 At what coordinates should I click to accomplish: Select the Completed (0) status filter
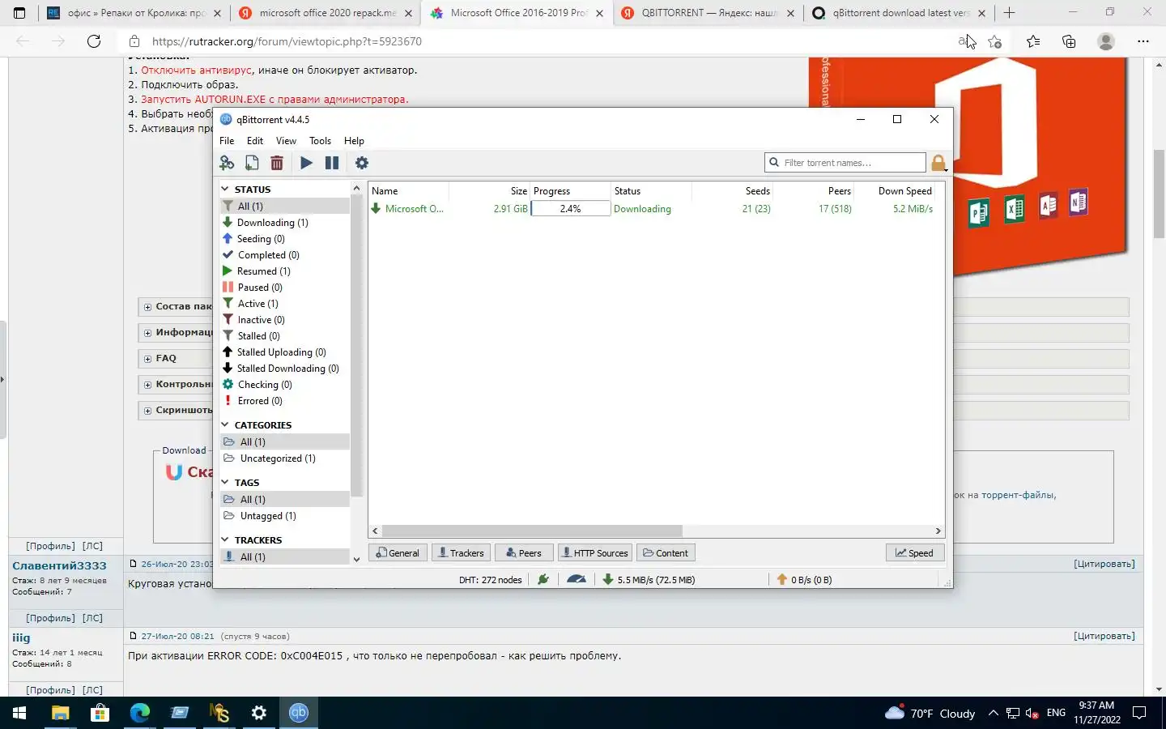[268, 255]
